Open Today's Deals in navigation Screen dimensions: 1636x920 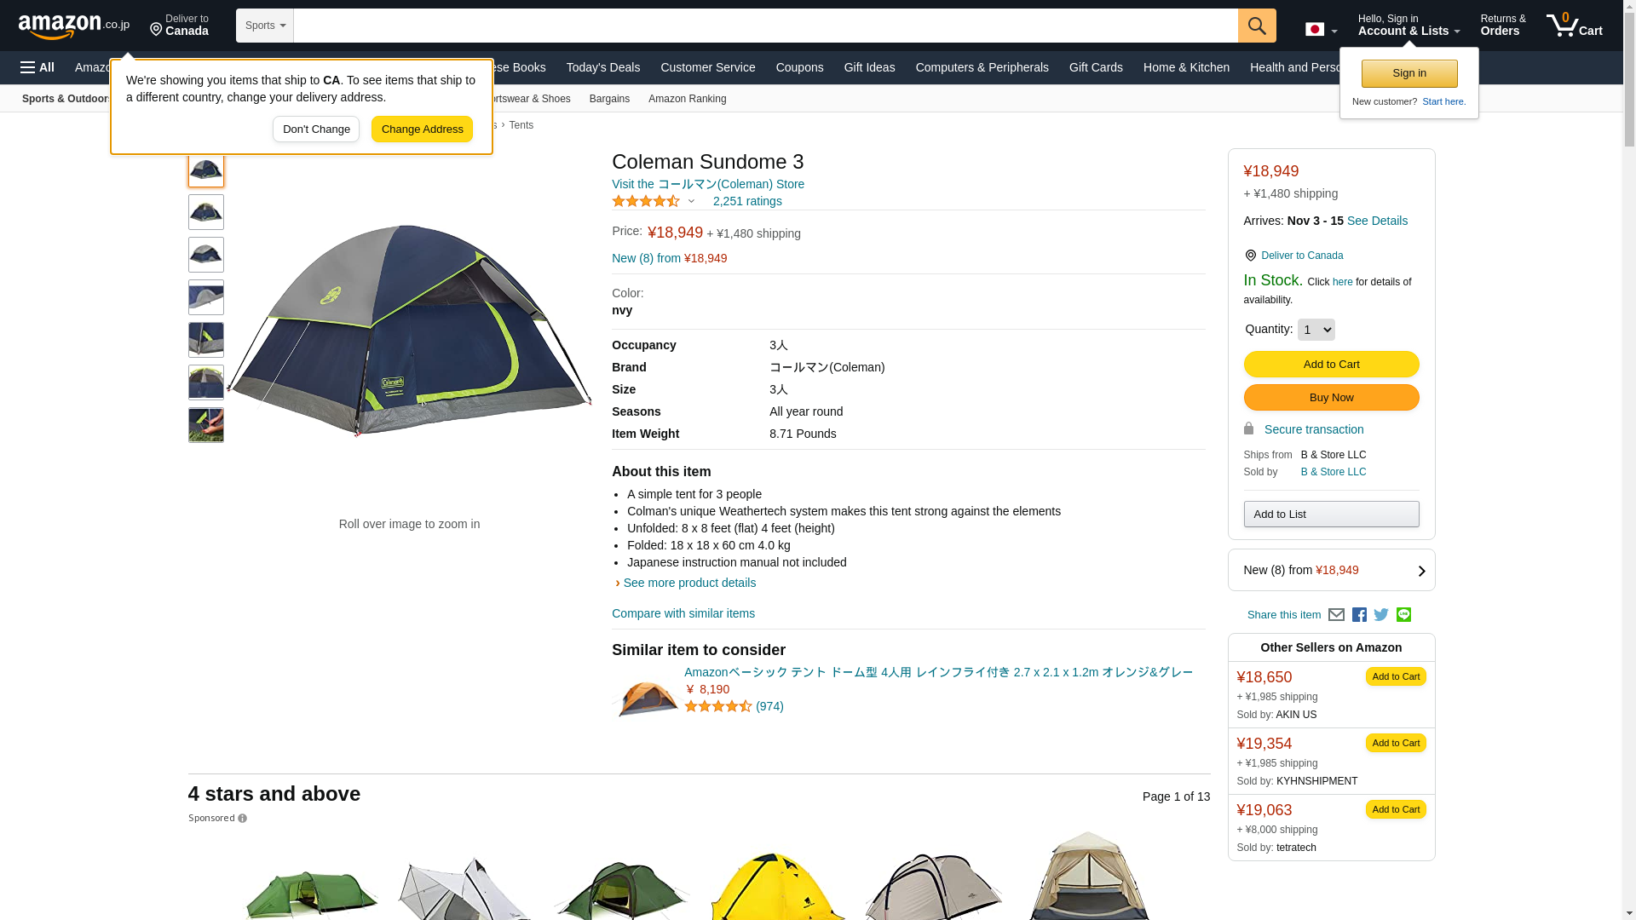click(603, 67)
